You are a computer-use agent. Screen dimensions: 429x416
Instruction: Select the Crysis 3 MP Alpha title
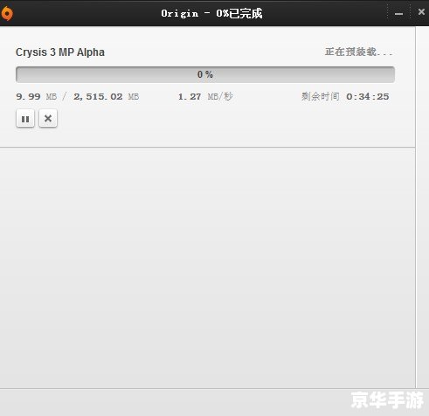pos(60,52)
